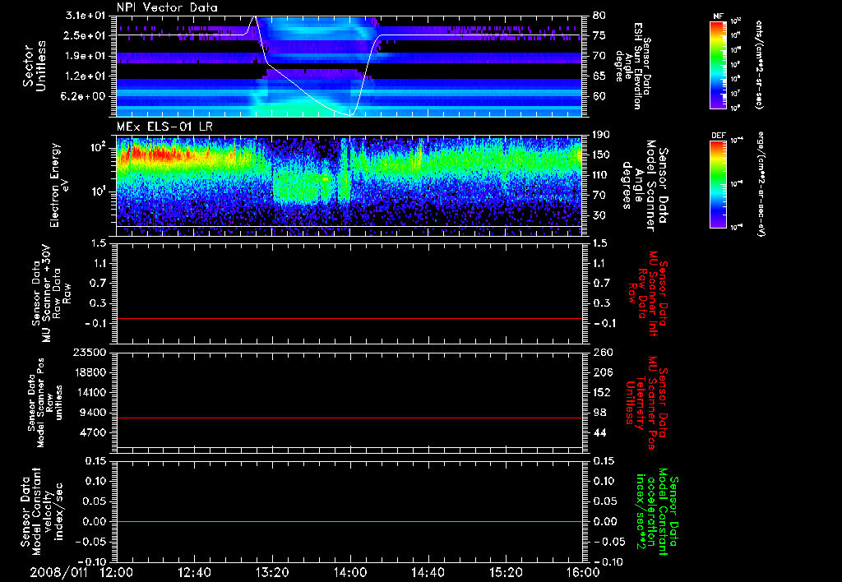Select the 14:40 time axis label
842x582 pixels.
(428, 571)
